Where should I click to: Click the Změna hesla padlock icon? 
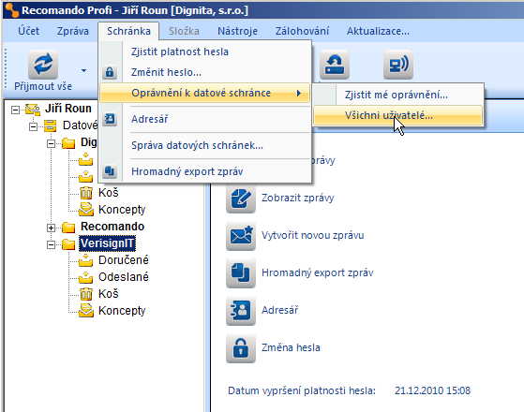[x=241, y=348]
